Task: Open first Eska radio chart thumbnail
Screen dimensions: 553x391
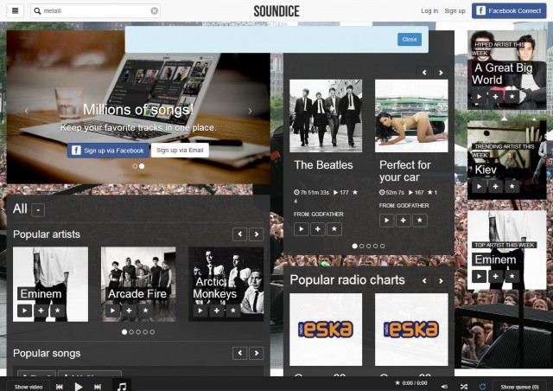Action: [326, 330]
